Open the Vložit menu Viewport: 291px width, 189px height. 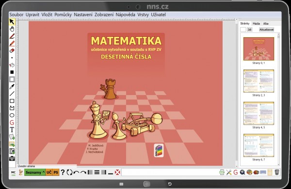tap(47, 15)
